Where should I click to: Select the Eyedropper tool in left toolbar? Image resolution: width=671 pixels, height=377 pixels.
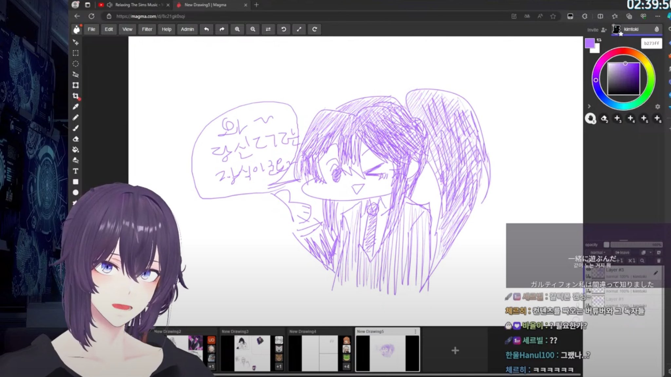[x=75, y=107]
